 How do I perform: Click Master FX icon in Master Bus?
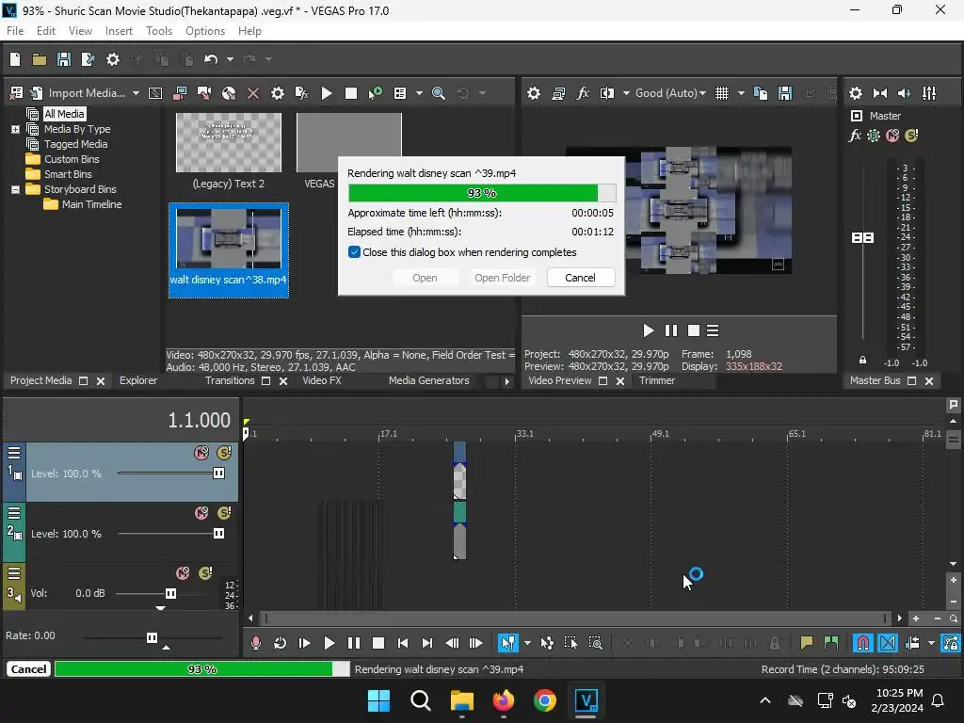[x=855, y=136]
